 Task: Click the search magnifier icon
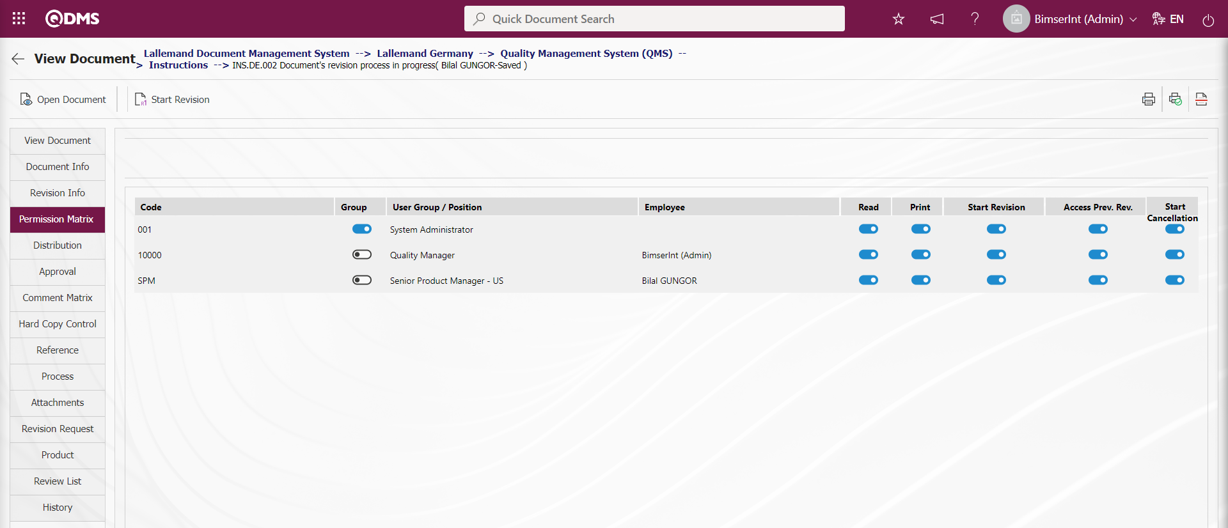tap(479, 19)
